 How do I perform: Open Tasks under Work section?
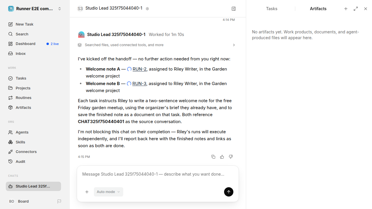[x=33, y=78]
